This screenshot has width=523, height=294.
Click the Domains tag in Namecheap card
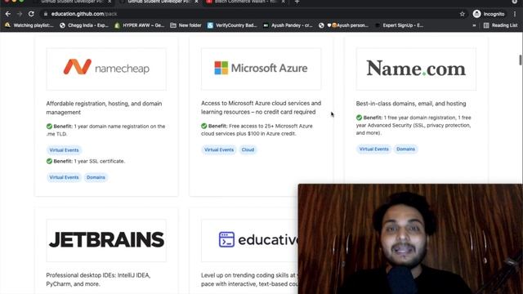[96, 177]
